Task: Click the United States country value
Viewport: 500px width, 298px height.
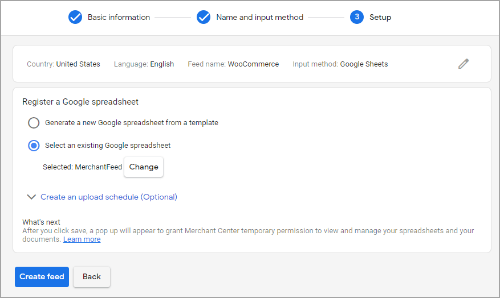Action: (78, 64)
